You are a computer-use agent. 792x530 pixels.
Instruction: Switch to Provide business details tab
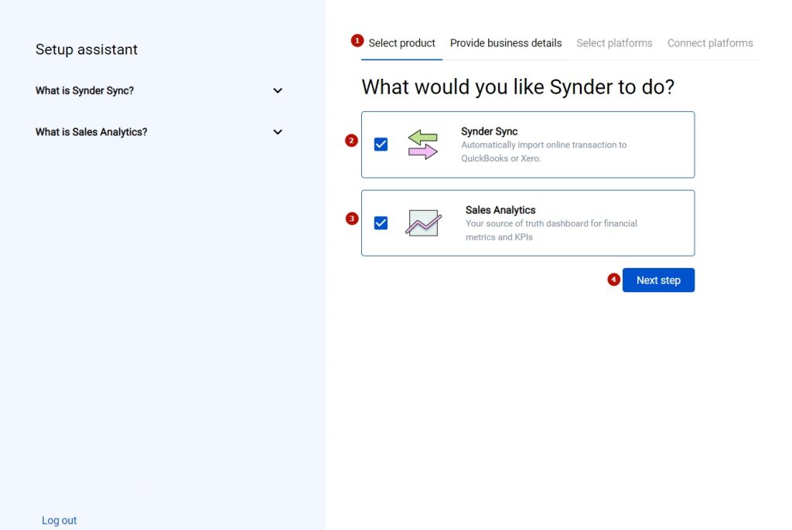pyautogui.click(x=506, y=43)
